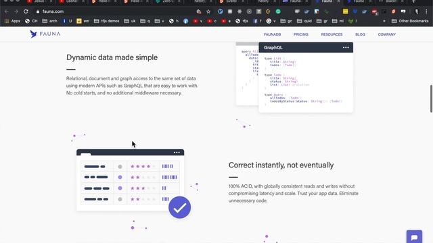The height and width of the screenshot is (243, 433).
Task: Open the 'uk' bookmark folder
Action: tap(130, 21)
